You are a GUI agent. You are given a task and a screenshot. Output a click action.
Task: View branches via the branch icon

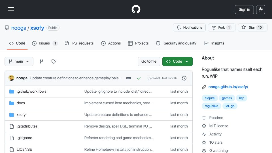click(41, 61)
